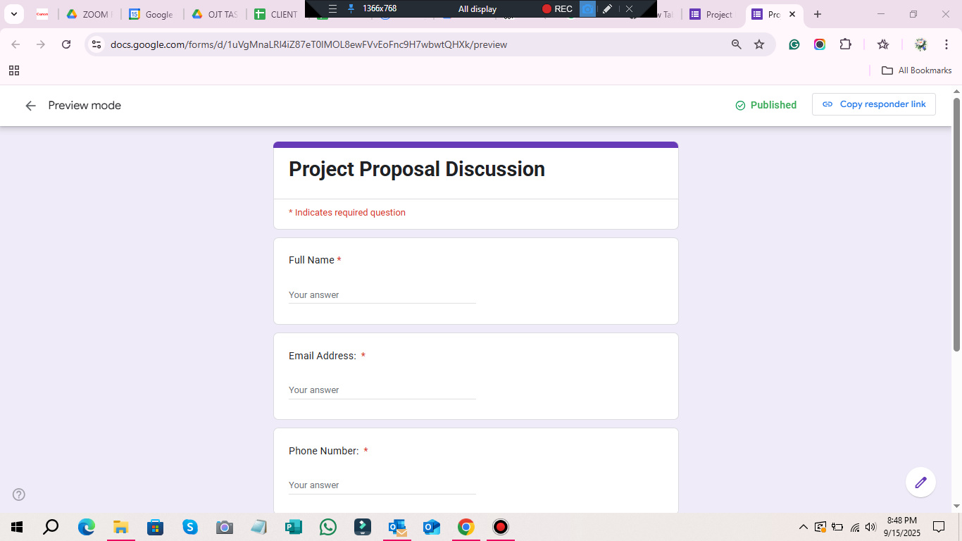The height and width of the screenshot is (541, 962).
Task: Click Copy responder link button
Action: pyautogui.click(x=874, y=104)
